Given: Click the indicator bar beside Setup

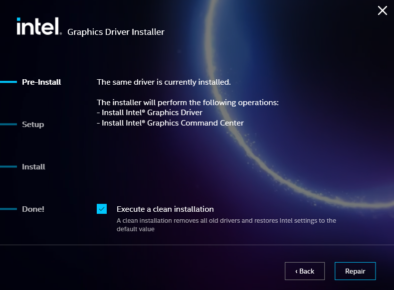Looking at the screenshot, I should (8, 125).
